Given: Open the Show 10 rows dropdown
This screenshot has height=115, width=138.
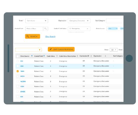Looking at the screenshot, I should pos(114,50).
